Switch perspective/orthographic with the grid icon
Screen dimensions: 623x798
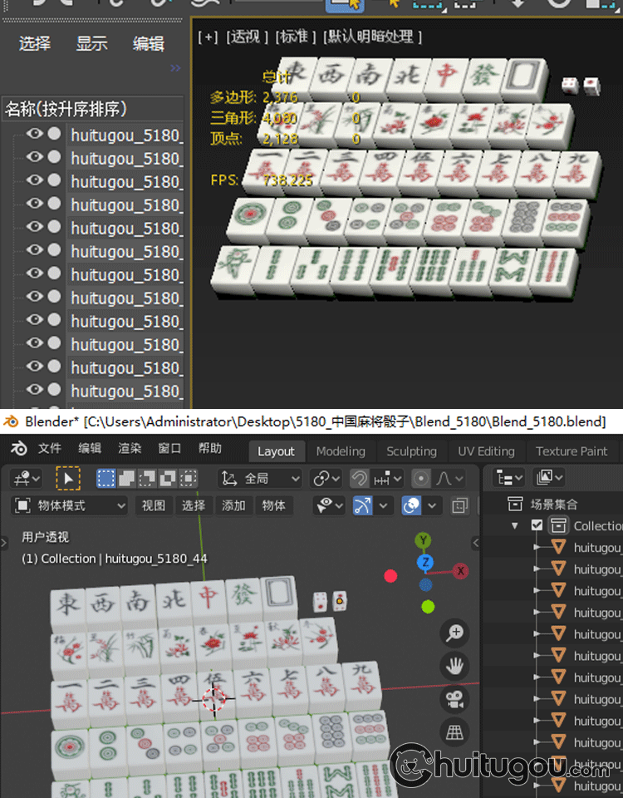pyautogui.click(x=454, y=732)
